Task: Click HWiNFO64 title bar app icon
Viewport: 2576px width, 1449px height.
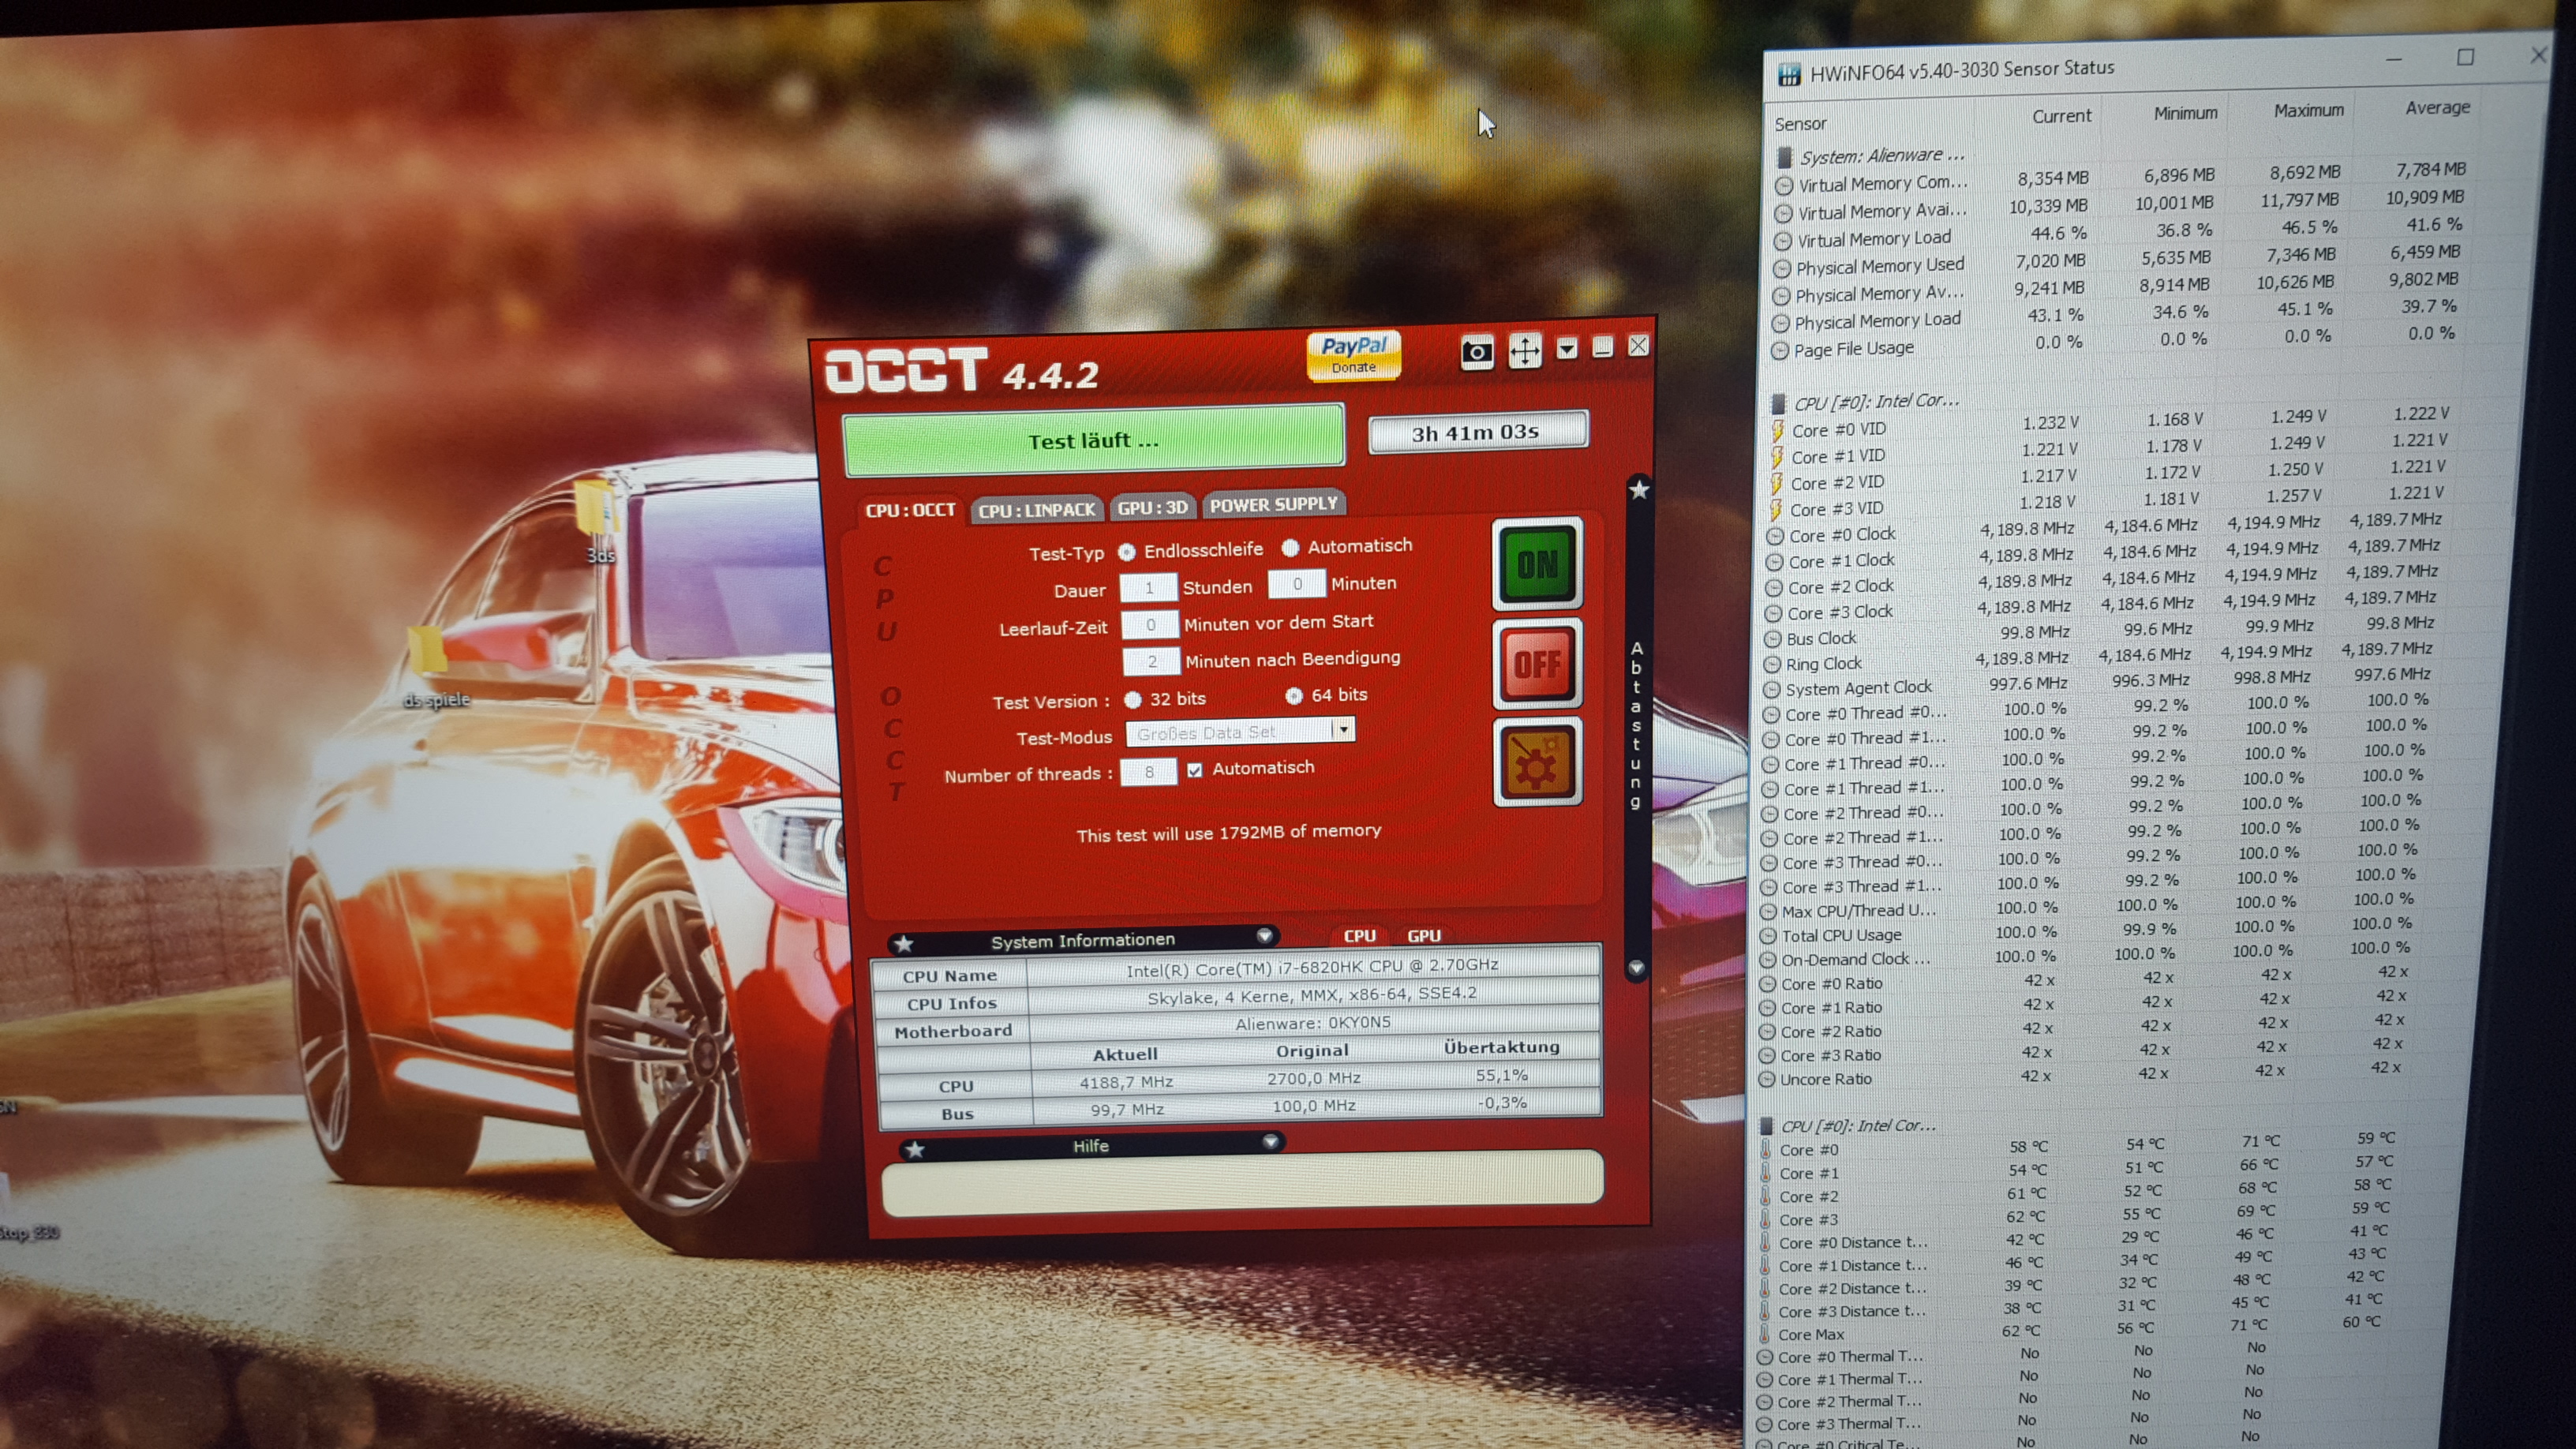Action: point(1788,74)
